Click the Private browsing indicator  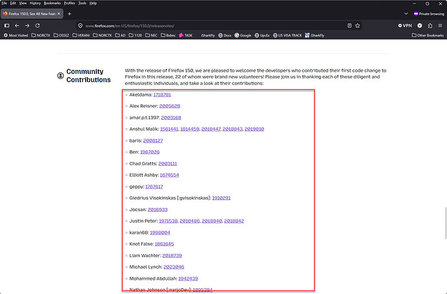pos(429,14)
